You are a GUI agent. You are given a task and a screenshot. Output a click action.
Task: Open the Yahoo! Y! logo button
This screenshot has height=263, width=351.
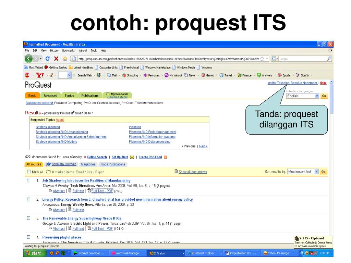[x=40, y=75]
